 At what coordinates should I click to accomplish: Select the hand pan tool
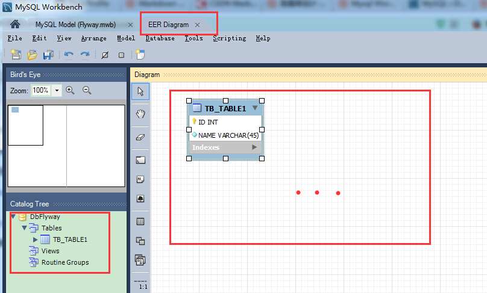[x=140, y=114]
